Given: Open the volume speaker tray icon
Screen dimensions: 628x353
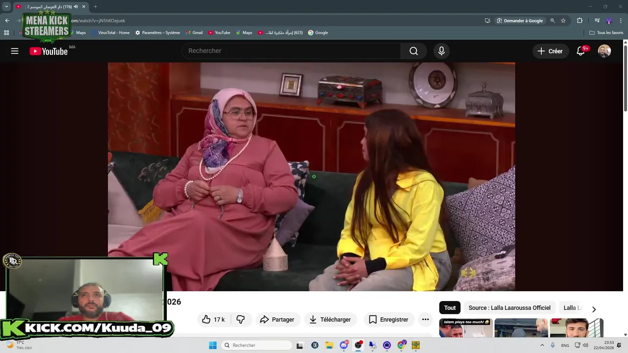Looking at the screenshot, I should (585, 345).
